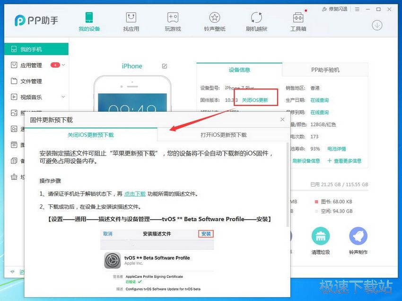This screenshot has width=402, height=301.
Task: Open the 工具箱 toolbox icon
Action: pyautogui.click(x=298, y=22)
